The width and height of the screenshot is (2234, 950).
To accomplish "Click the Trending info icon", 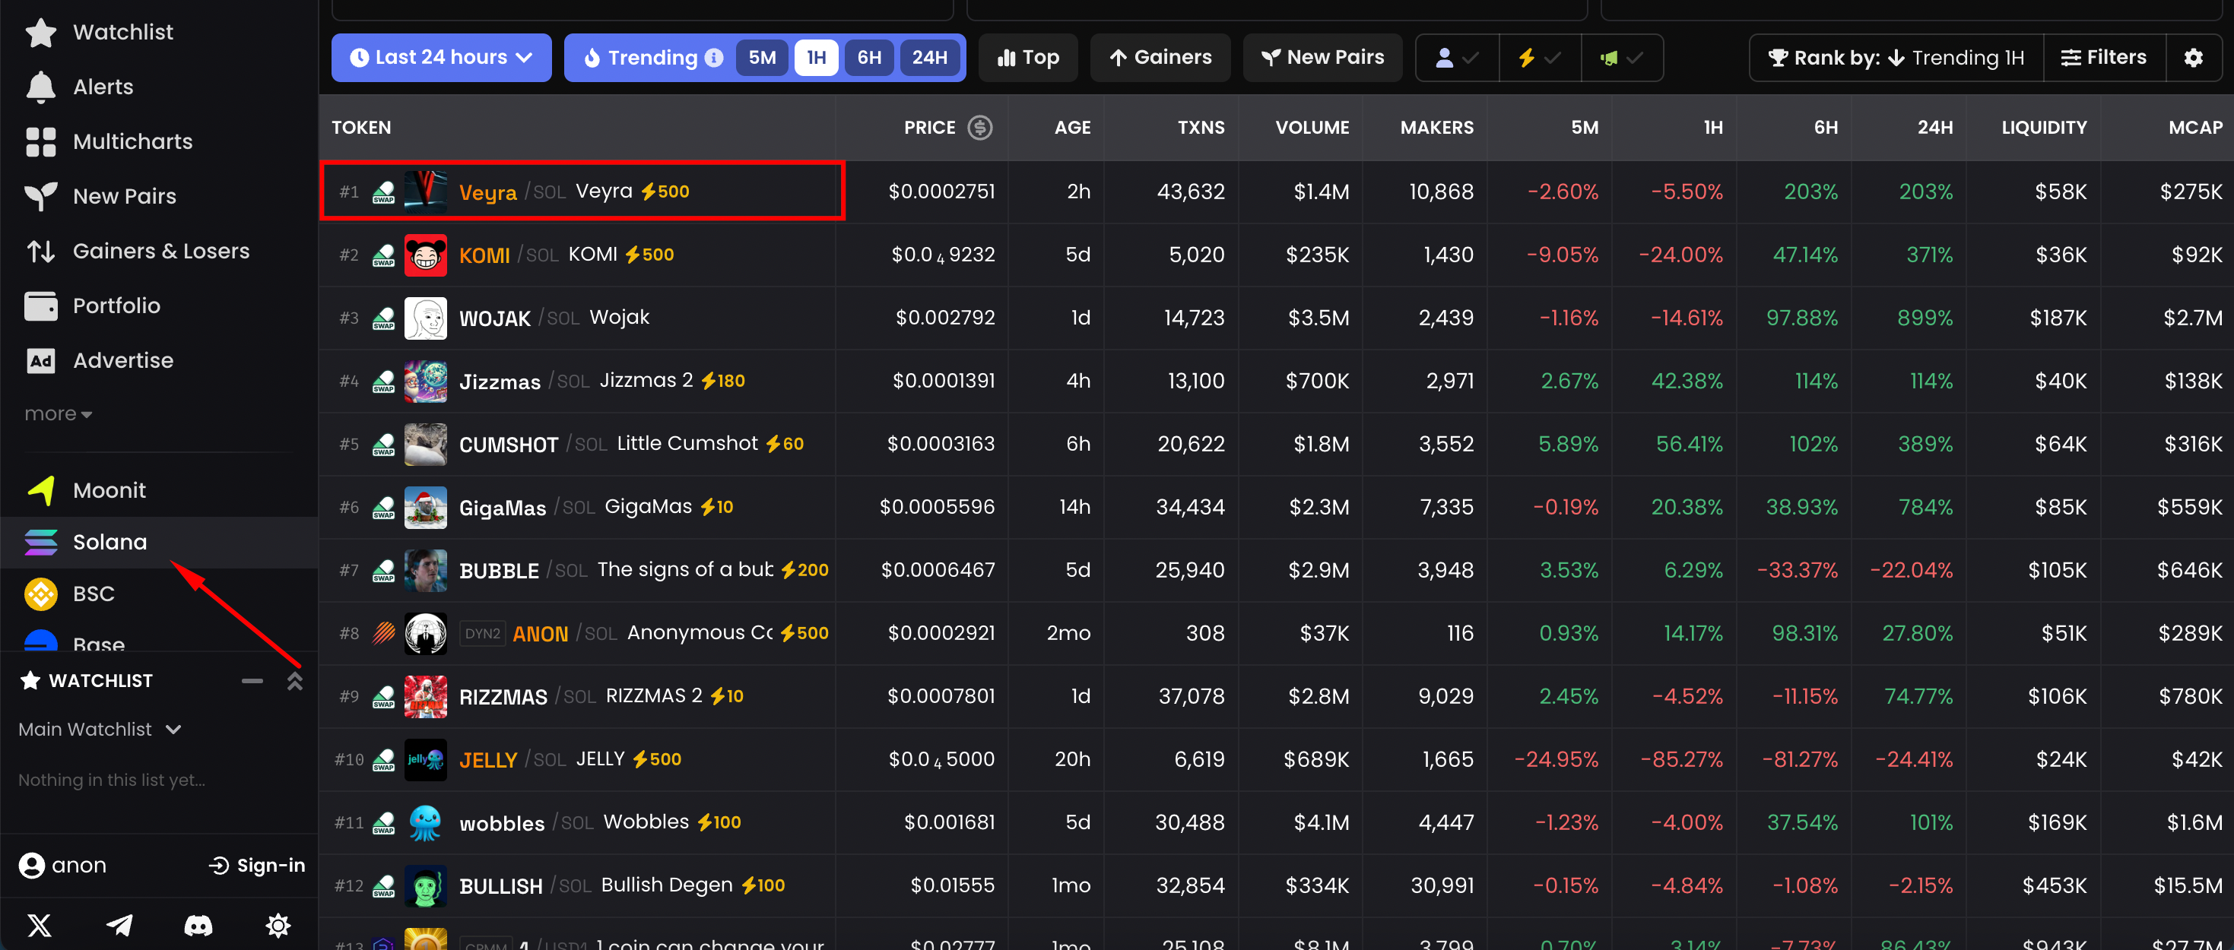I will (x=714, y=58).
